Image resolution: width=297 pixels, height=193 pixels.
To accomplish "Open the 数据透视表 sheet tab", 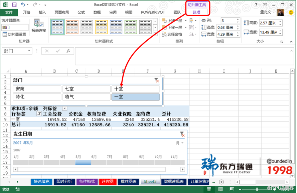I will [174, 182].
